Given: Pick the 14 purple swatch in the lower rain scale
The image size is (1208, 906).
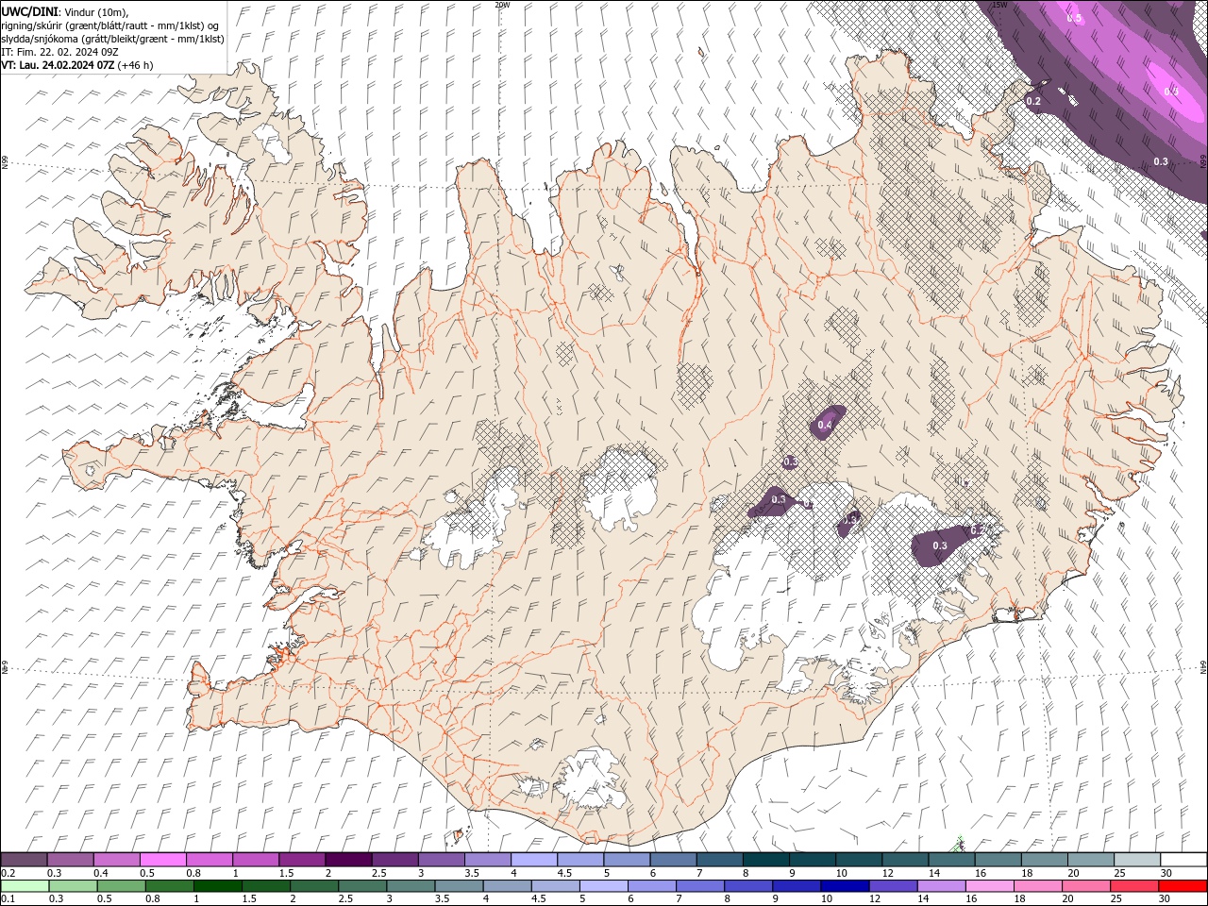Looking at the screenshot, I should 941,886.
